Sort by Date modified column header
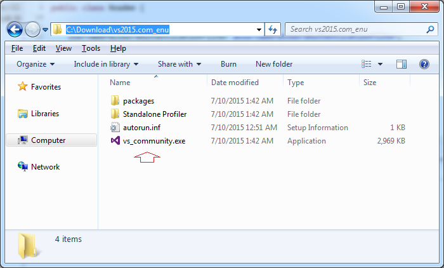This screenshot has height=268, width=444. [235, 83]
